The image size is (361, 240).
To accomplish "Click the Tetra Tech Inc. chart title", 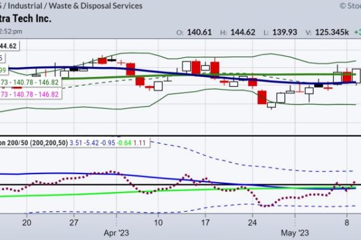I will [25, 18].
